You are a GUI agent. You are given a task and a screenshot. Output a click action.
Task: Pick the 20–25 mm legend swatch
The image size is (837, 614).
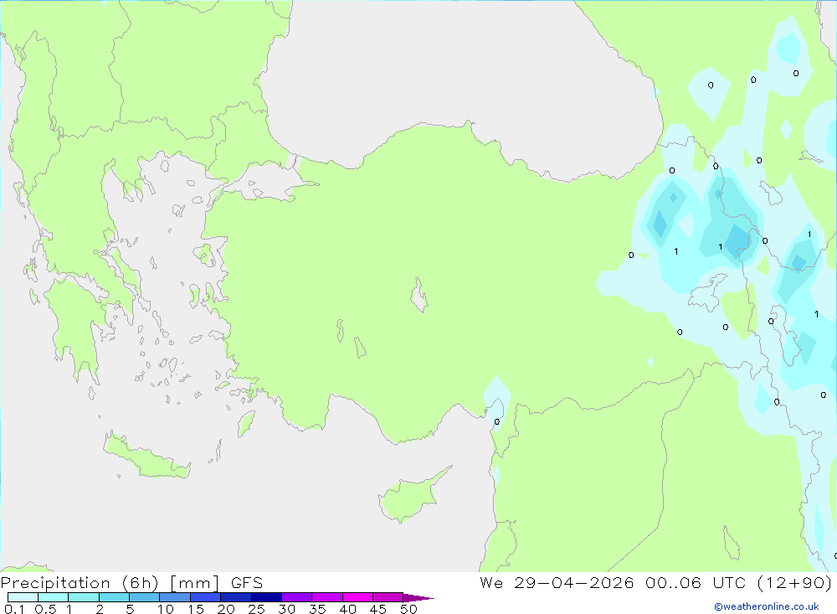pyautogui.click(x=236, y=597)
